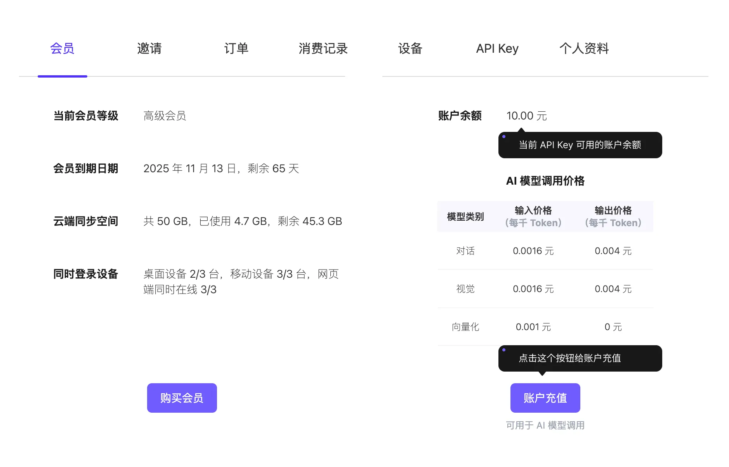
Task: Switch to the 会员 tab
Action: tap(62, 48)
